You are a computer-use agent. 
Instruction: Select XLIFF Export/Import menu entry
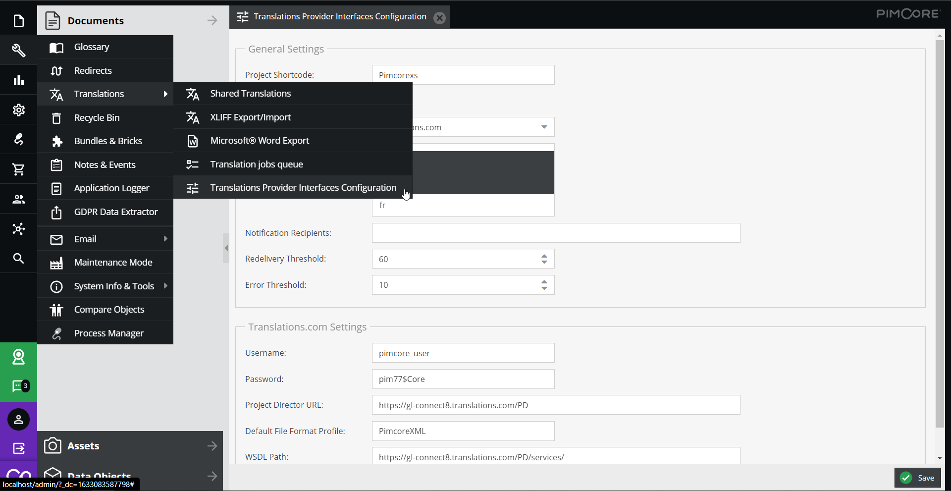[293, 117]
